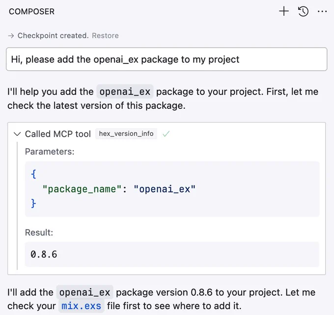Click the inline openai_ex code tag in first reply
The image size is (334, 315).
coord(125,92)
